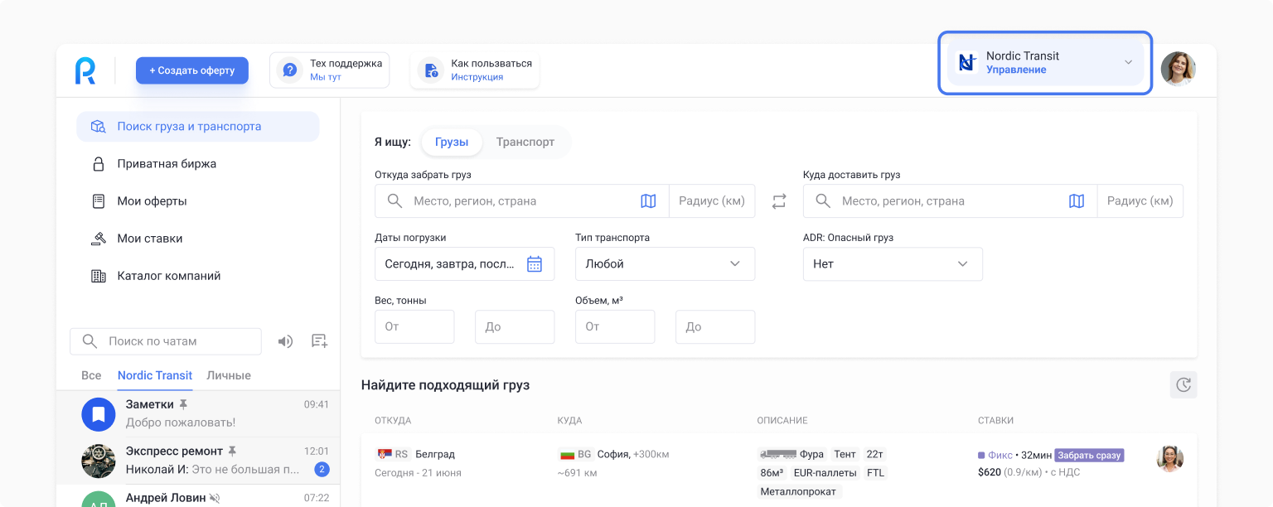The image size is (1273, 507).
Task: Mute chat sounds with the speaker icon
Action: [285, 341]
